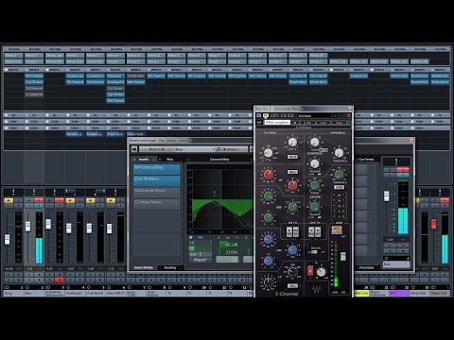The height and width of the screenshot is (340, 454).
Task: Toggle the EQ TO routing switches on E-Channel
Action: (x=293, y=232)
